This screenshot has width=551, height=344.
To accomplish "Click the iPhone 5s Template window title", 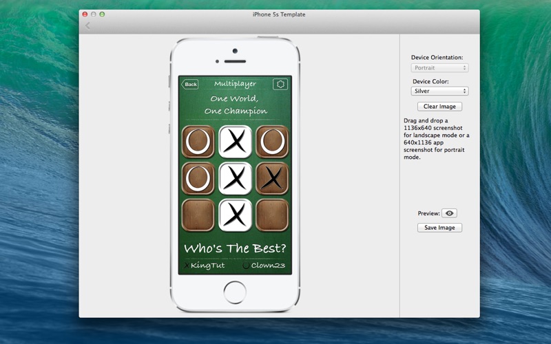I will [x=279, y=14].
